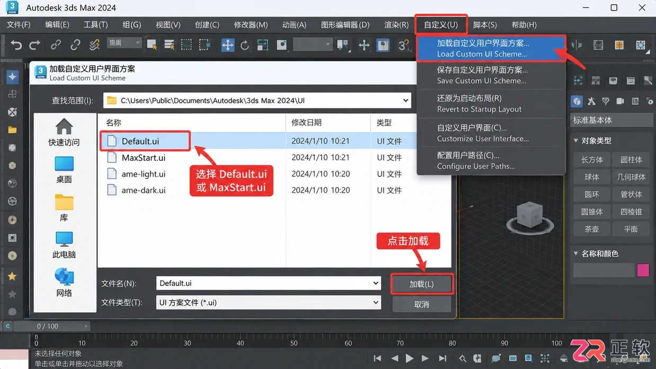Viewport: 656px width, 369px height.
Task: Select the Helpers category icon in the Create panel
Action: (x=635, y=101)
